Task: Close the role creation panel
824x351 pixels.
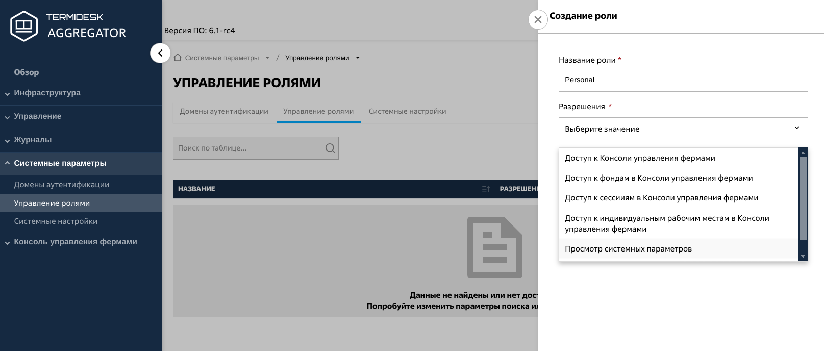Action: (x=538, y=20)
